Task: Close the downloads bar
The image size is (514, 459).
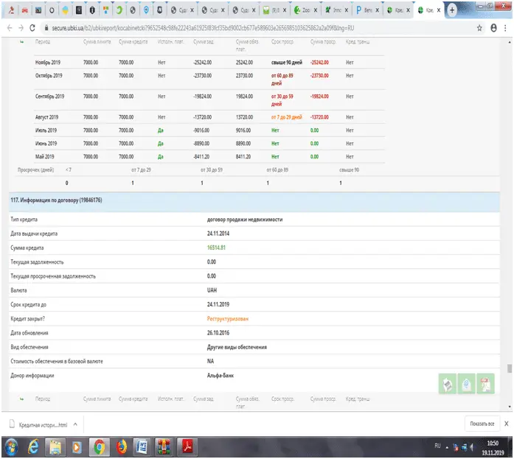Action: (506, 424)
